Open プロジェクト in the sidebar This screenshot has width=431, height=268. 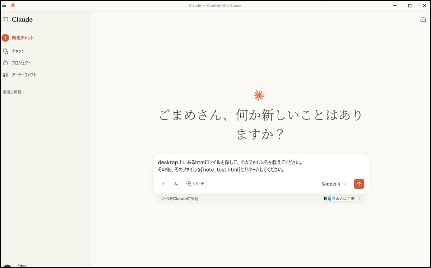click(17, 63)
